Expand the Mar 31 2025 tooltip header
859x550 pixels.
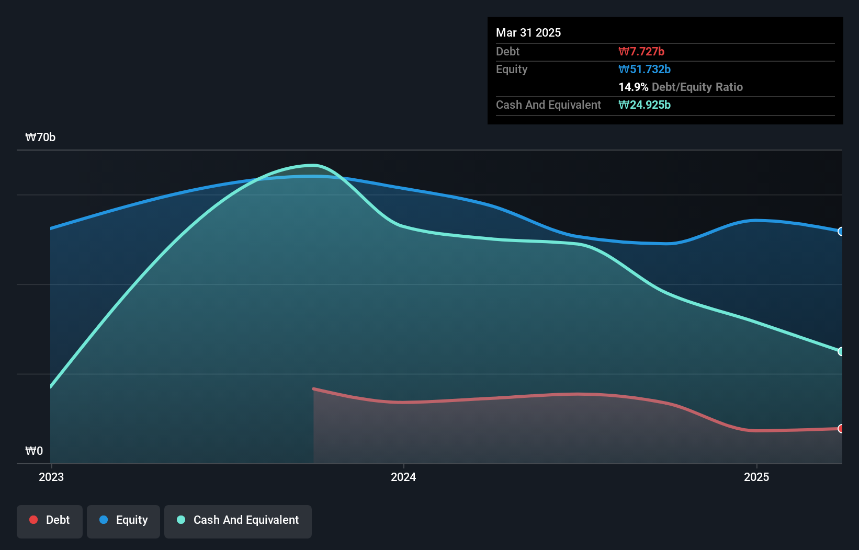[x=528, y=32]
